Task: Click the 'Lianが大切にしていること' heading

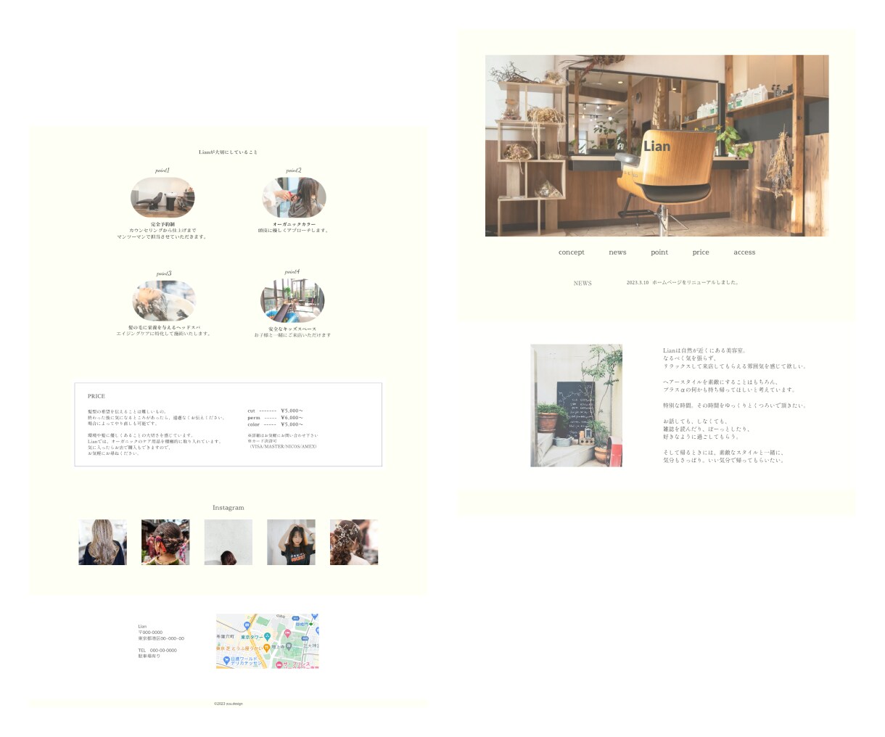Action: 229,152
